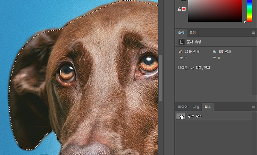Switch to the 조정 tab

pos(193,33)
